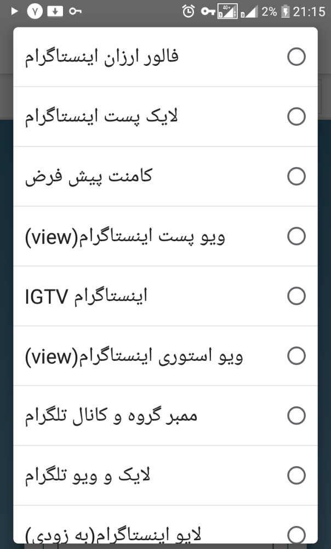
Task: Tap the 2% battery percentage text
Action: point(269,11)
